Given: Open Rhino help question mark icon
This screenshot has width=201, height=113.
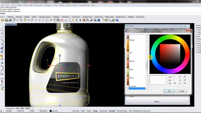Looking at the screenshot, I should (117, 20).
